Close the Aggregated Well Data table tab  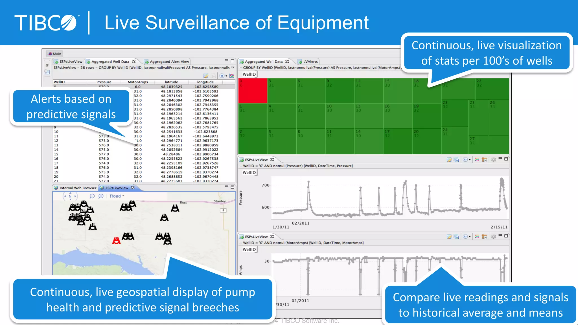[x=134, y=61]
